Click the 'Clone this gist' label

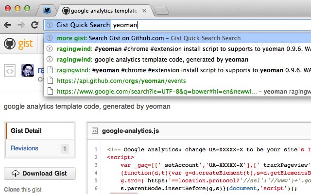coord(23,190)
